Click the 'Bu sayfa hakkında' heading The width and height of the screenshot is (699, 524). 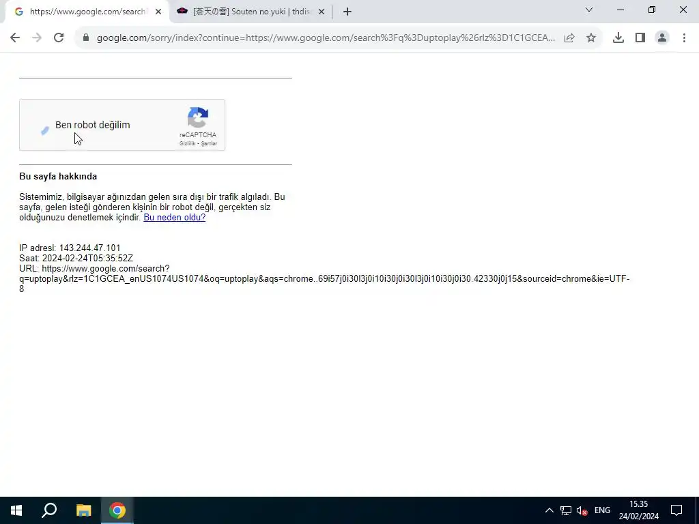(x=58, y=177)
